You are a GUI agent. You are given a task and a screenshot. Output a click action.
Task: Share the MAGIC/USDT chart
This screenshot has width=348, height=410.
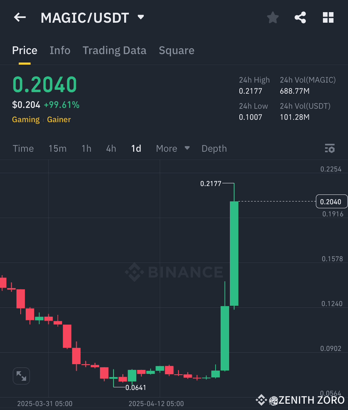[x=300, y=17]
